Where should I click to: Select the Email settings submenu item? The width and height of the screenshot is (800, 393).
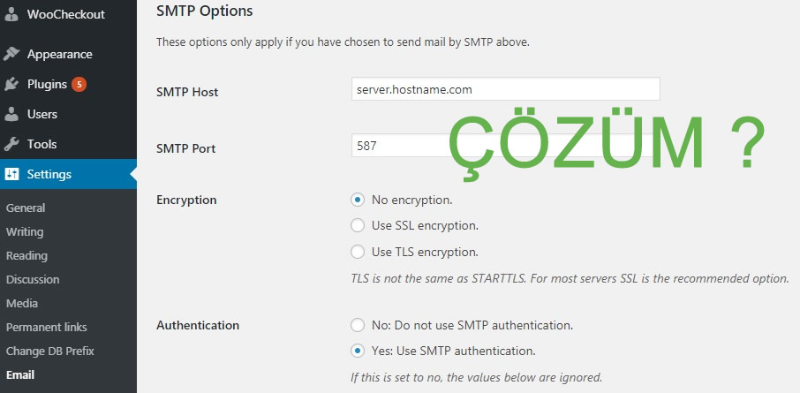[x=20, y=375]
